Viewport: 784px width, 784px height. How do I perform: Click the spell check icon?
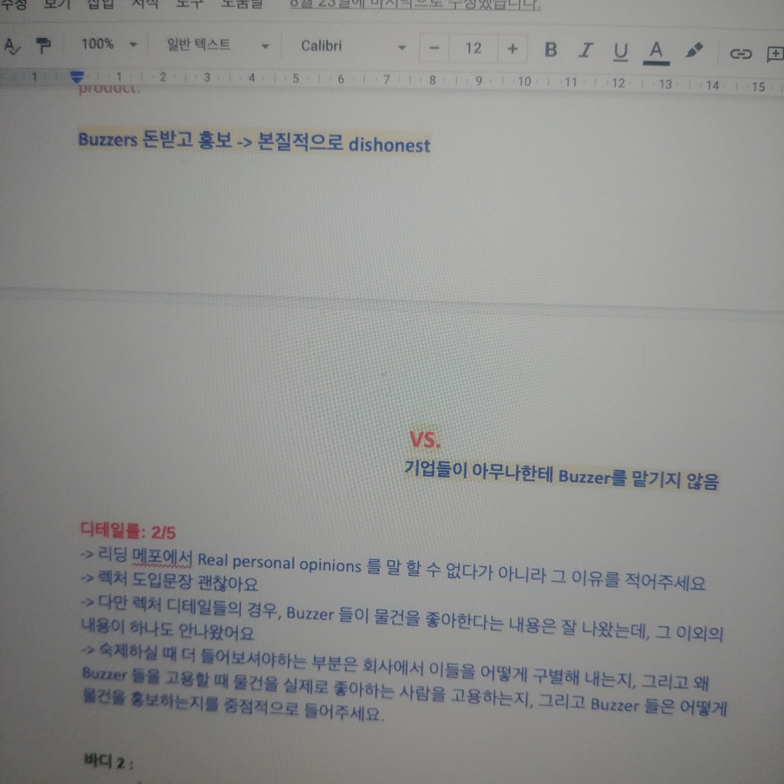click(11, 46)
